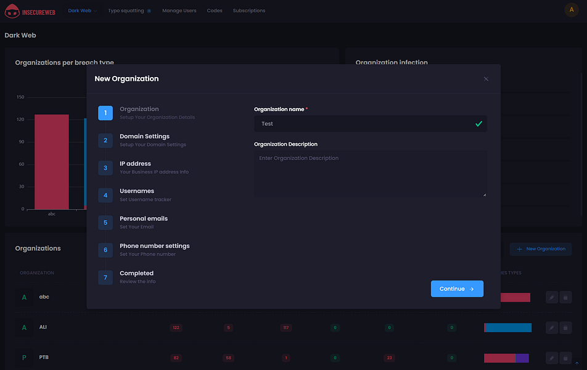587x370 pixels.
Task: Click the Organization Description text area
Action: pyautogui.click(x=370, y=174)
